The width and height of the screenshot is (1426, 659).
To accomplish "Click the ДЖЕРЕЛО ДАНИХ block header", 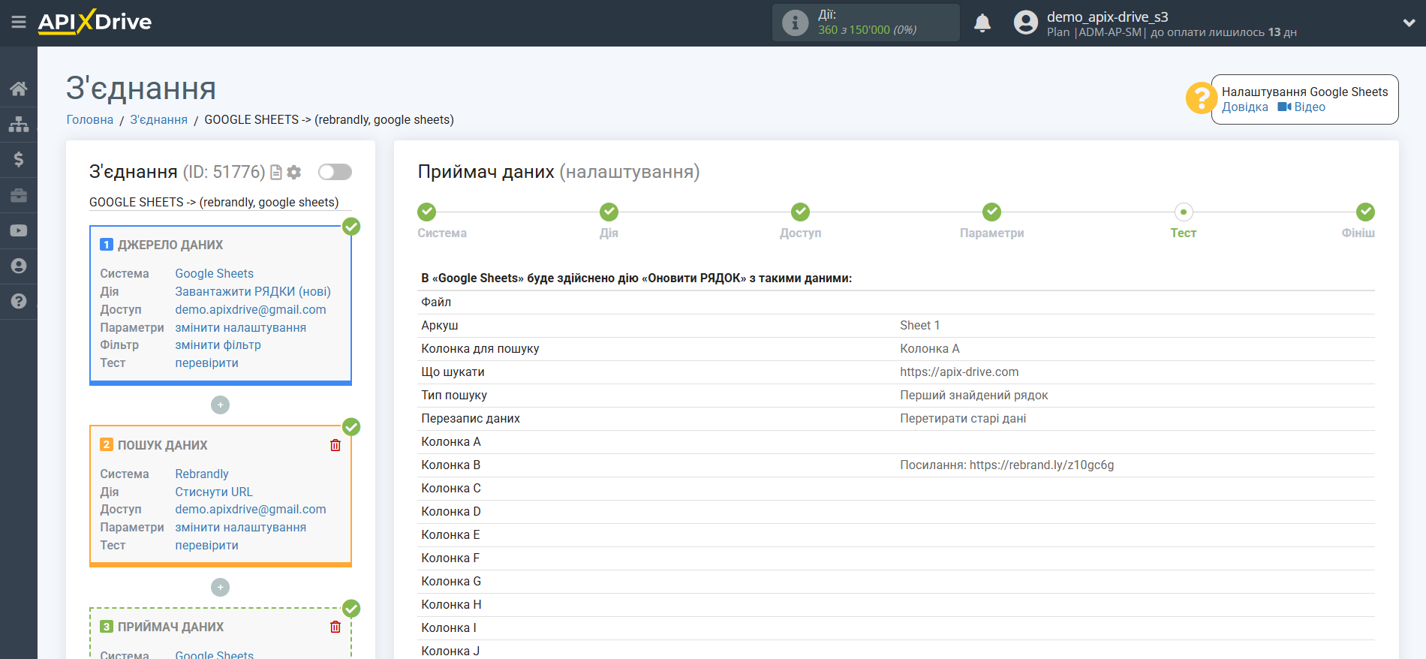I will click(x=170, y=245).
